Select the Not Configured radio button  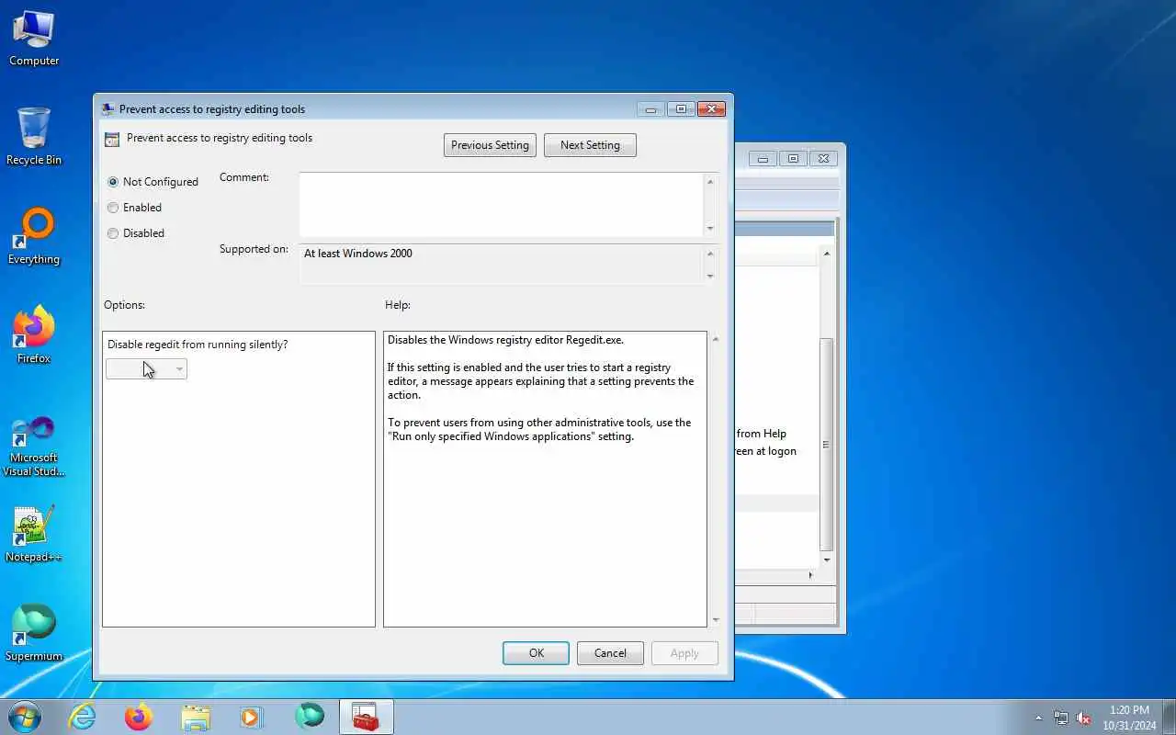click(113, 182)
